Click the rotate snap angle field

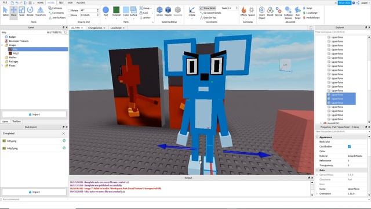(x=88, y=10)
